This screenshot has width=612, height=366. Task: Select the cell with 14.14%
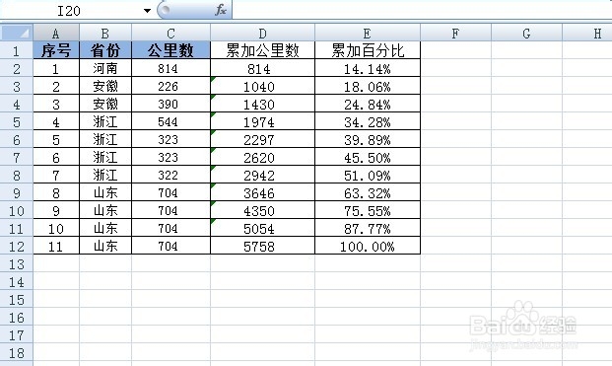coord(368,68)
